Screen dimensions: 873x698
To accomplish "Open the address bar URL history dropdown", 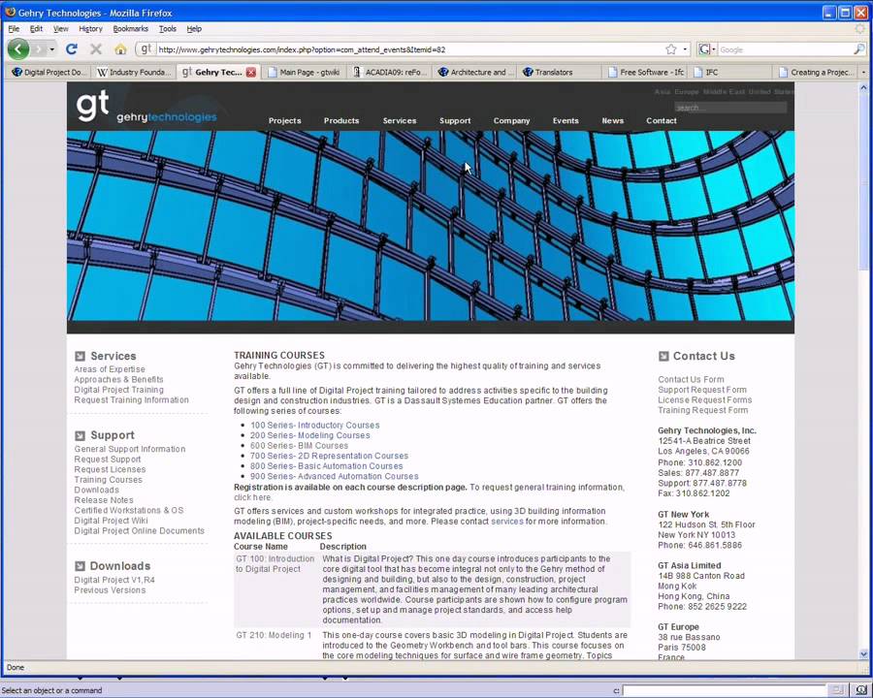I will (685, 49).
